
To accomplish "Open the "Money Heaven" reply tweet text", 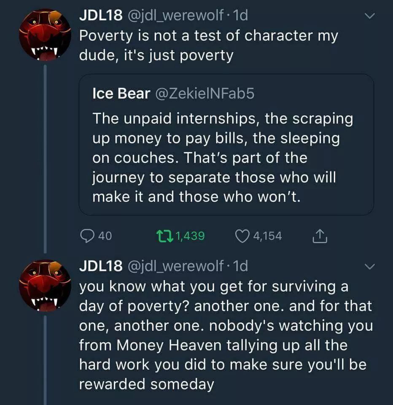I will click(226, 336).
